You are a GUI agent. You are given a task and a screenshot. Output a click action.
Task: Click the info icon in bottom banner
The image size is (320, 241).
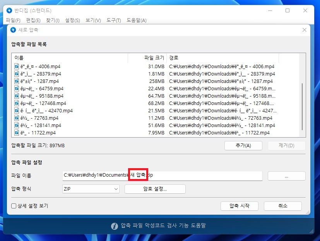coord(115,226)
